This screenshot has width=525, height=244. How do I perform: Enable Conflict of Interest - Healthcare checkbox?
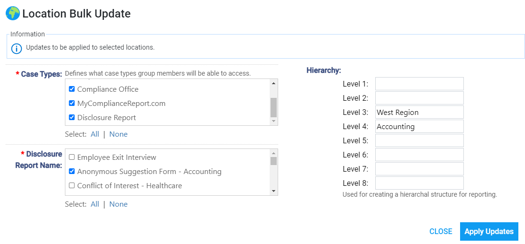72,185
